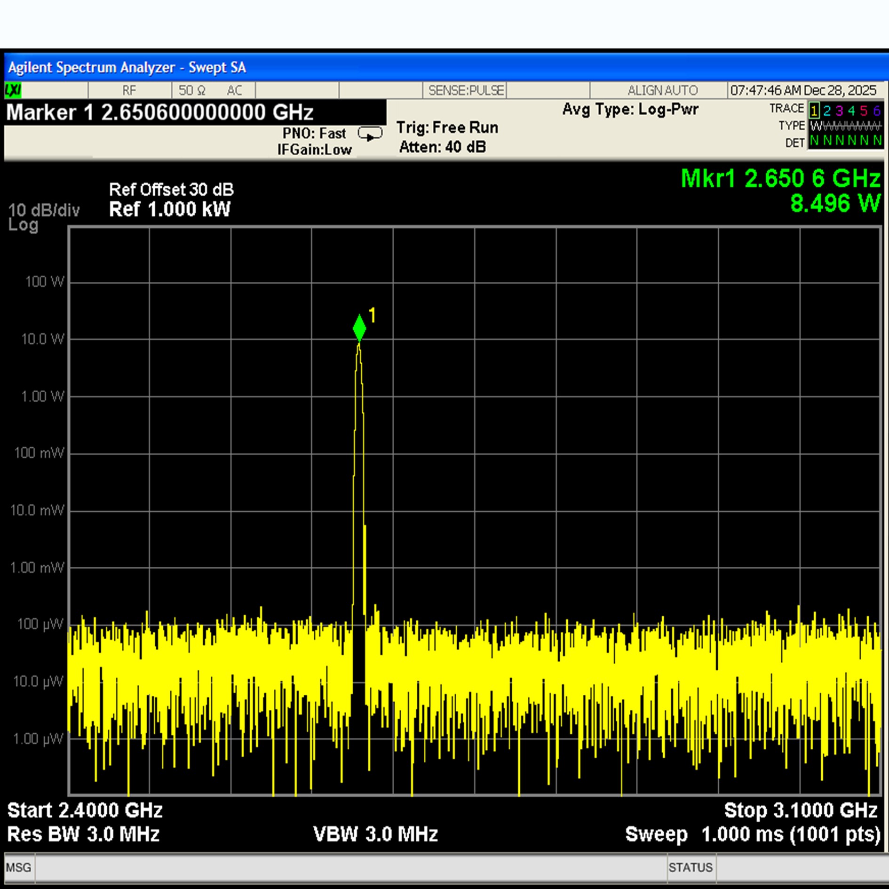
Task: Click the 10.0 mW y-axis label
Action: [37, 510]
